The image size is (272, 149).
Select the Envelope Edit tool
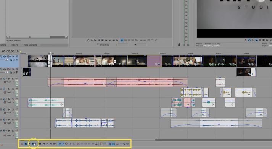click(x=66, y=144)
